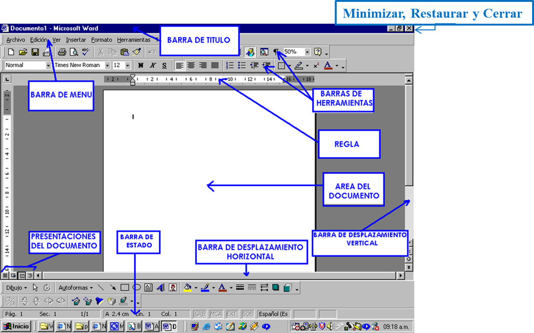This screenshot has width=534, height=333.
Task: Insert WordArt from the Drawing toolbar
Action: tap(160, 287)
